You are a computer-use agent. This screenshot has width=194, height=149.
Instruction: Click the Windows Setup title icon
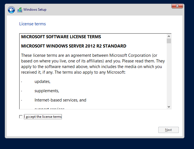20,10
